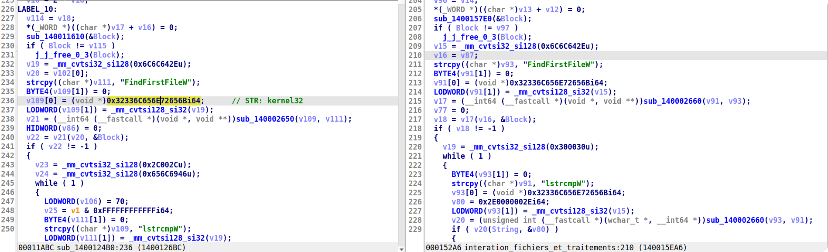
Task: Click 0x32336C656E72656Bi64 on right line 225
Action: pyautogui.click(x=575, y=193)
